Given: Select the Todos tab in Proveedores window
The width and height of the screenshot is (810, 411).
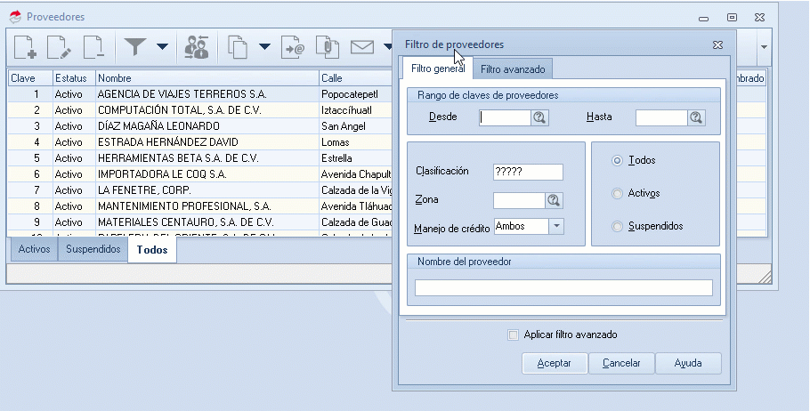Looking at the screenshot, I should pyautogui.click(x=152, y=250).
